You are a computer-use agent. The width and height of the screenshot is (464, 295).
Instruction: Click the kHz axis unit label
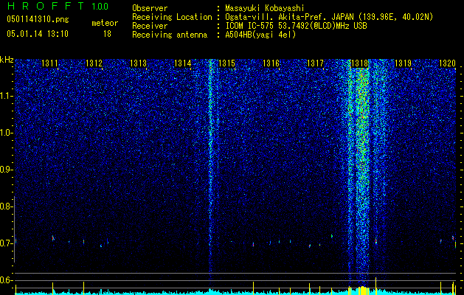tap(7, 60)
